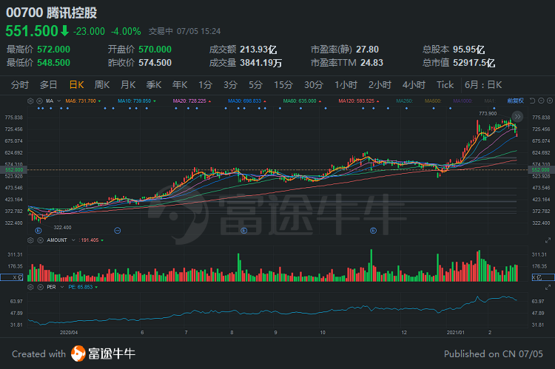
Task: Toggle the MA250 moving average line
Action: point(405,101)
